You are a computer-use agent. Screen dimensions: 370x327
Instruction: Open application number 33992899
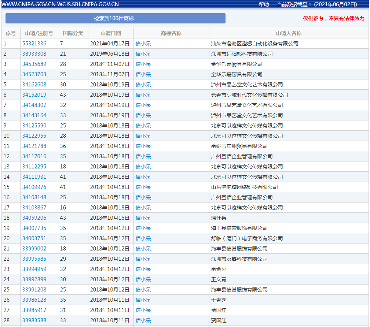click(34, 279)
